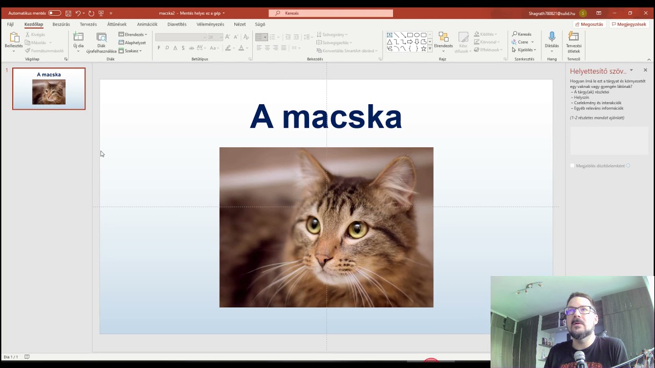The width and height of the screenshot is (655, 368).
Task: Click the Redo arrow icon
Action: 91,13
